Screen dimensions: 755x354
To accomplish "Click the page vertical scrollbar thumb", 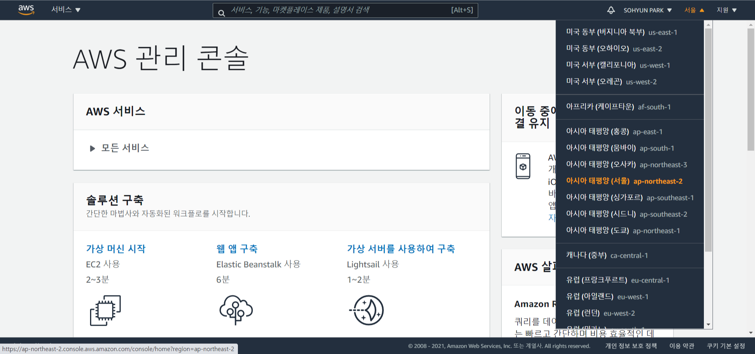I will 751,90.
